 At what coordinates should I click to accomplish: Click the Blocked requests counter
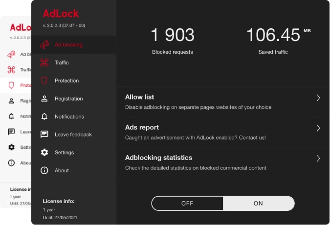pos(173,35)
